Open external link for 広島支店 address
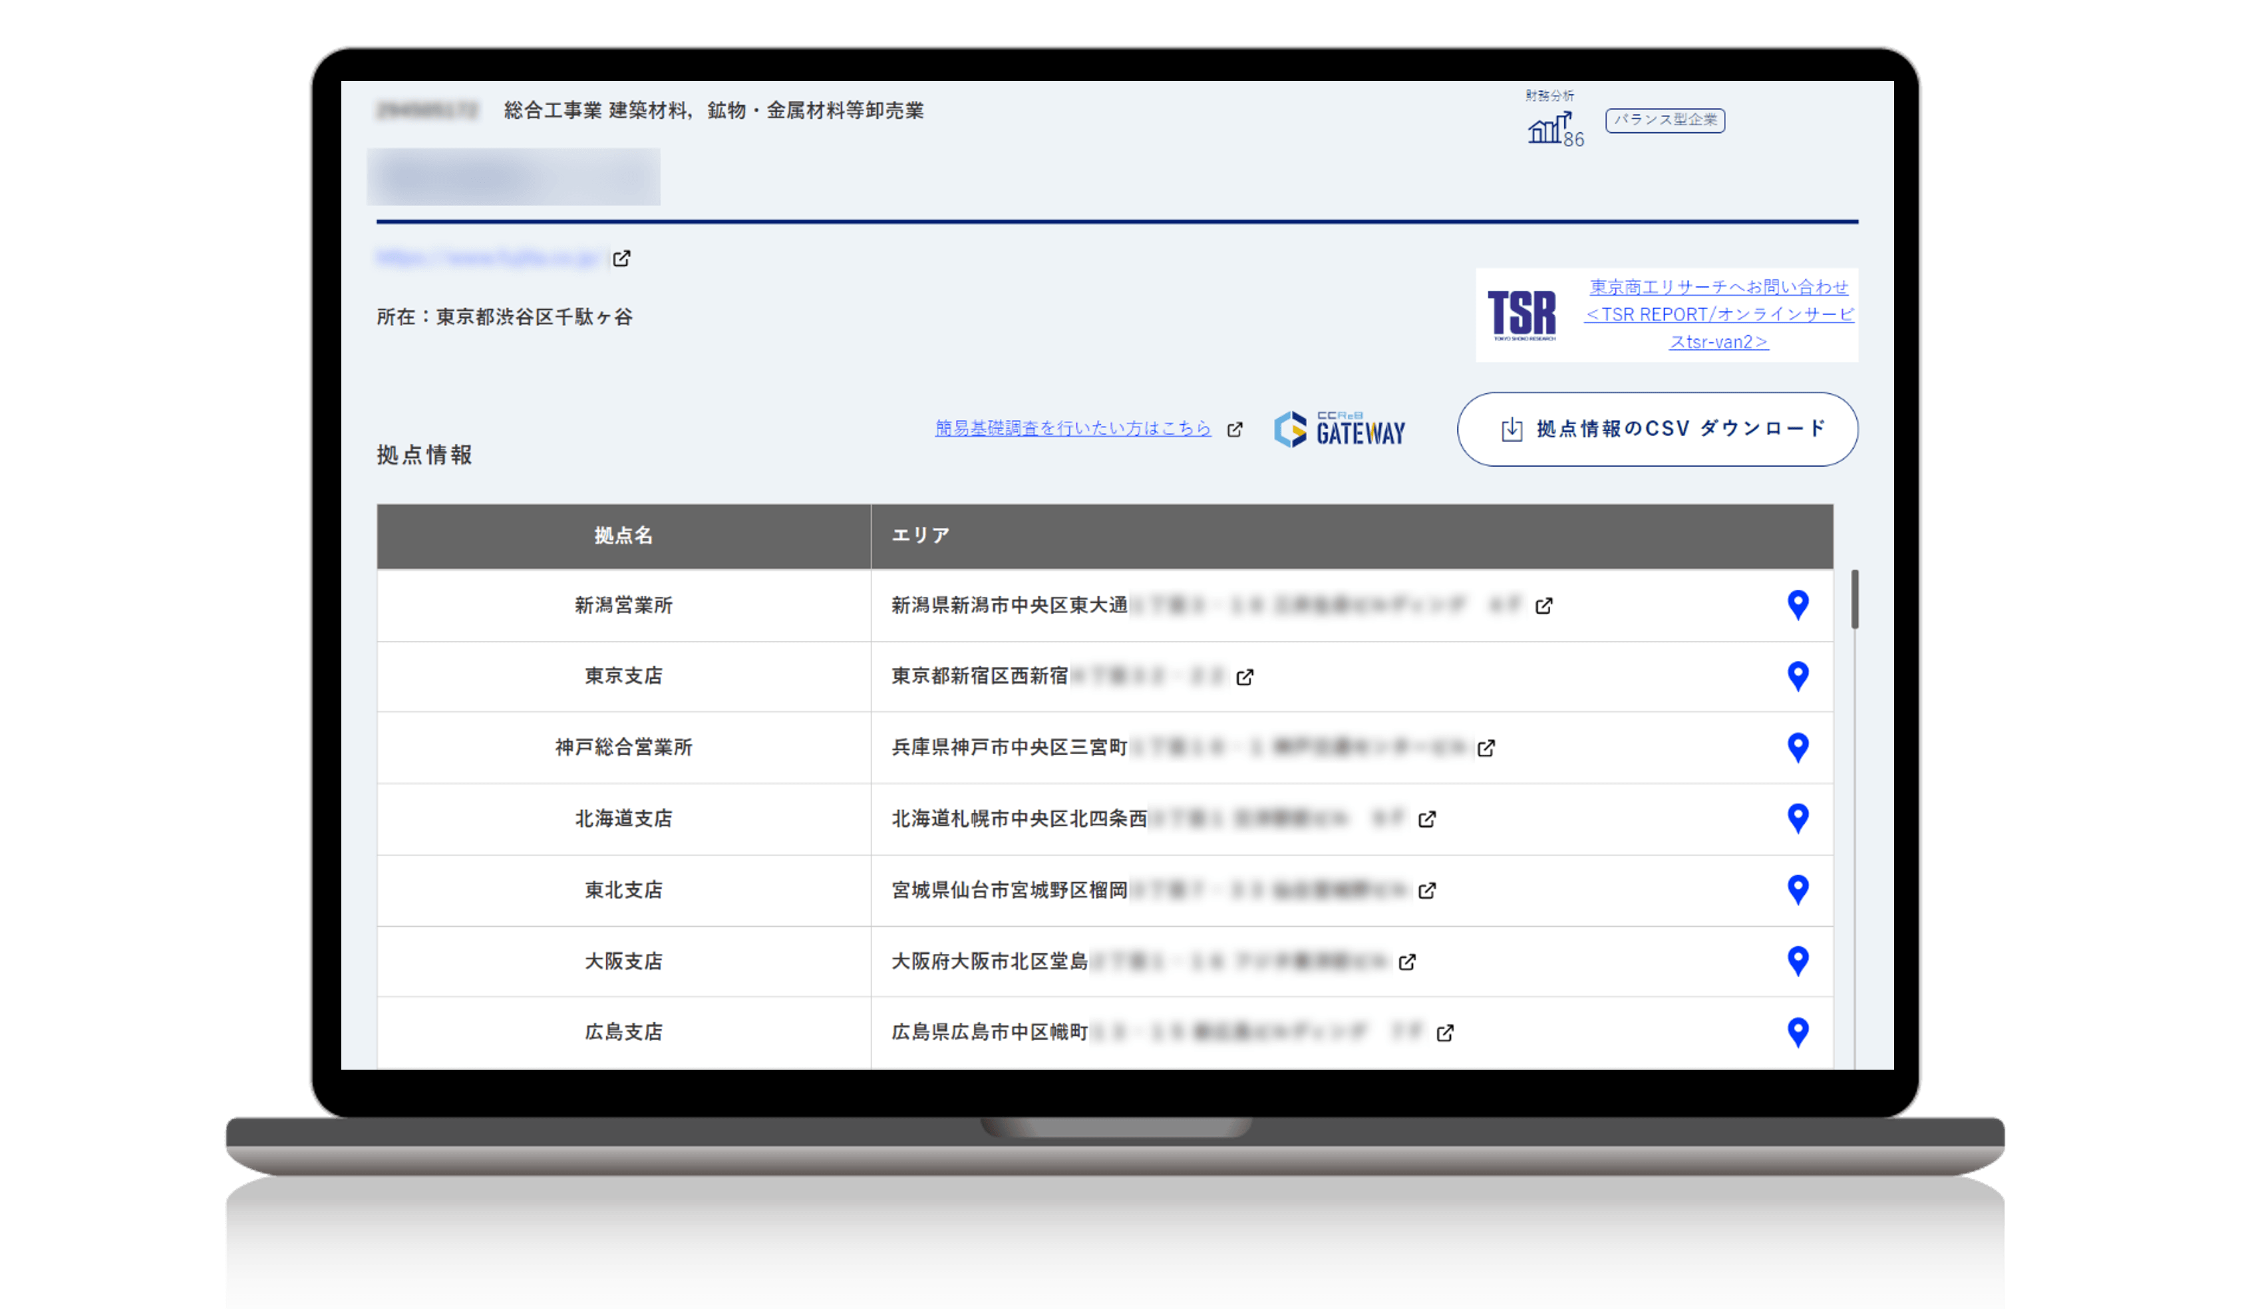 1446,1033
